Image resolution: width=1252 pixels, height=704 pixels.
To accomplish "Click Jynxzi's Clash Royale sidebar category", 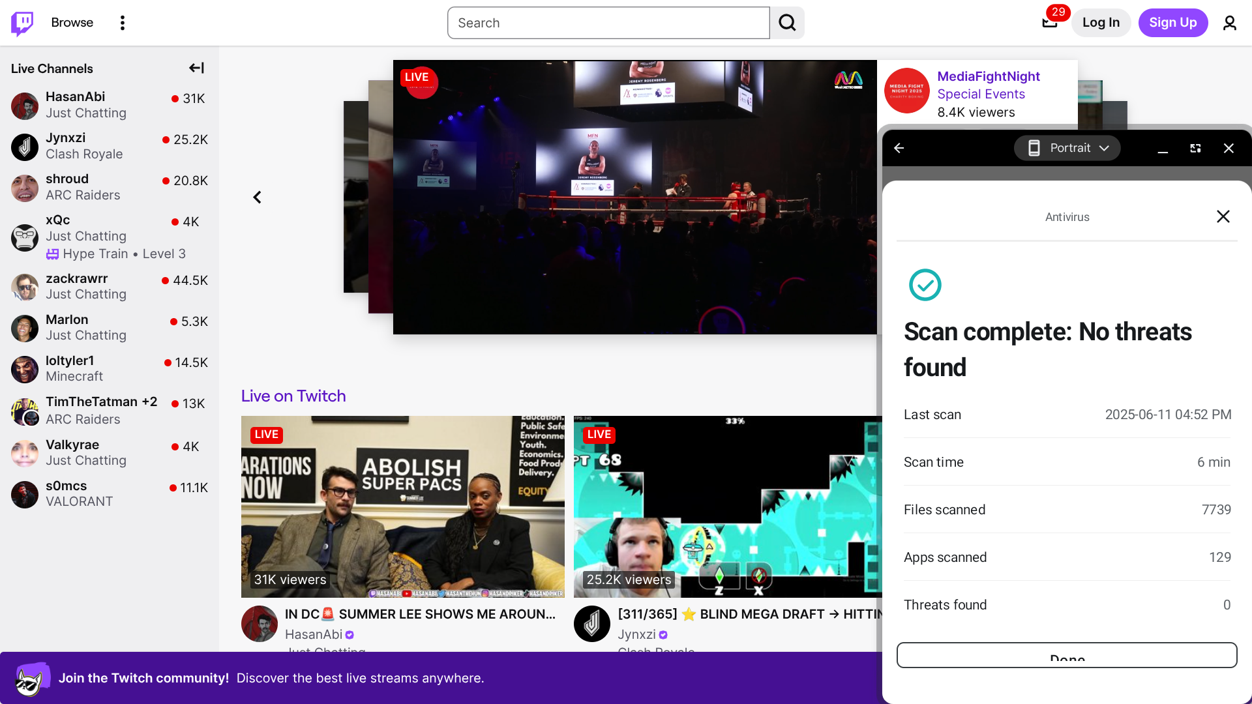I will (84, 154).
